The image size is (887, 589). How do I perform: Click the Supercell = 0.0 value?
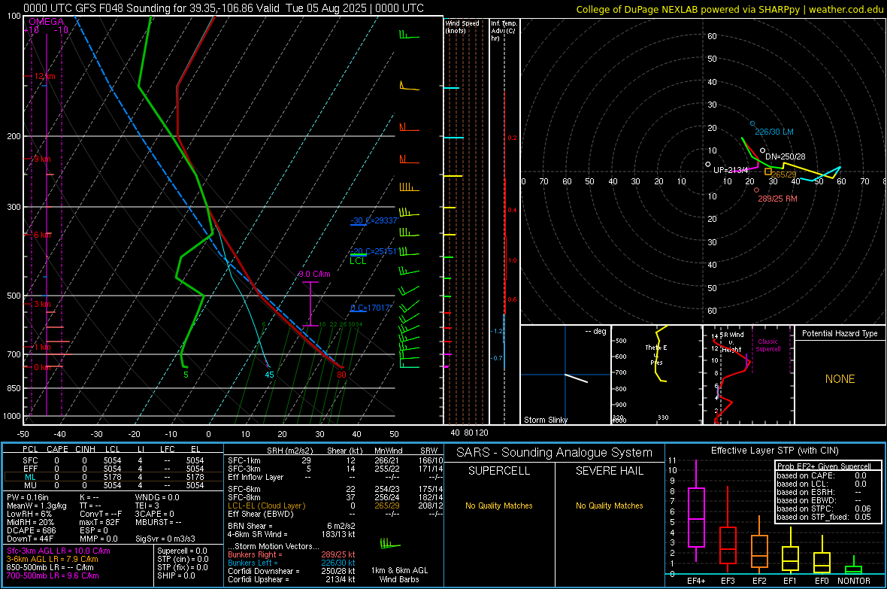(x=182, y=551)
